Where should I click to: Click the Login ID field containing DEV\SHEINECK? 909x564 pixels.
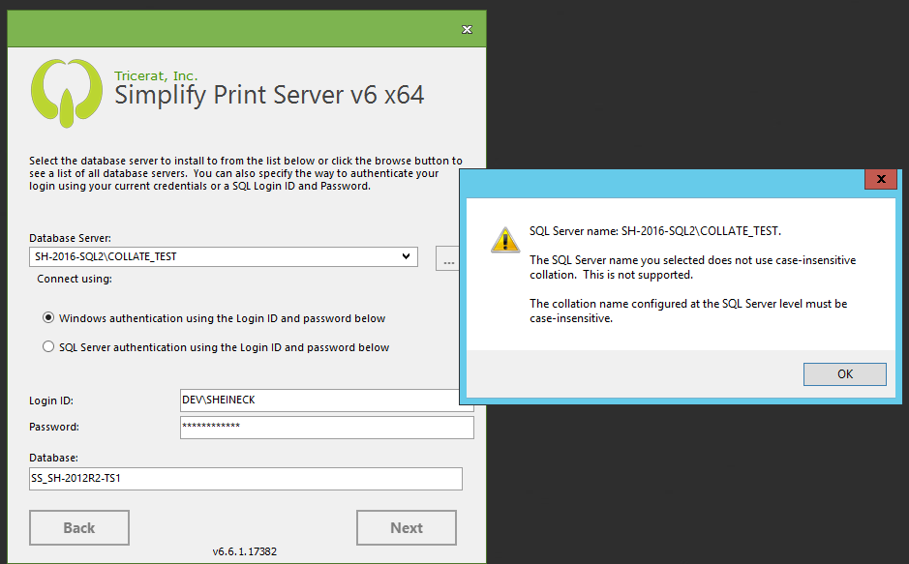tap(326, 401)
